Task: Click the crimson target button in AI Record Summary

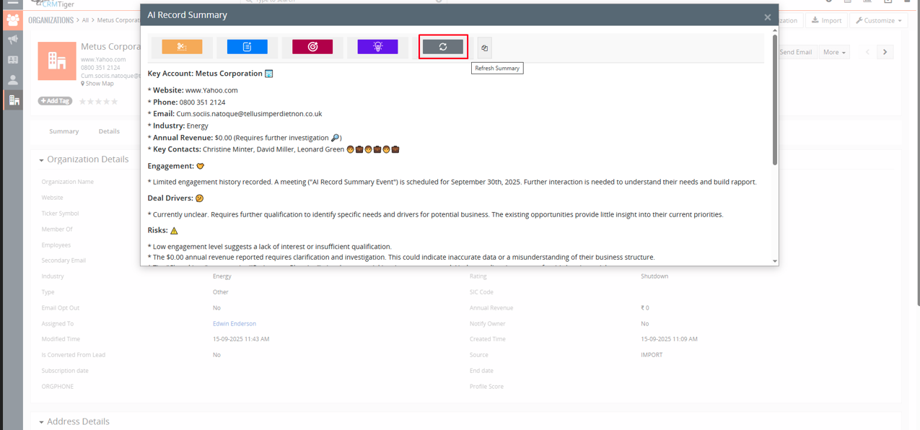Action: (312, 47)
